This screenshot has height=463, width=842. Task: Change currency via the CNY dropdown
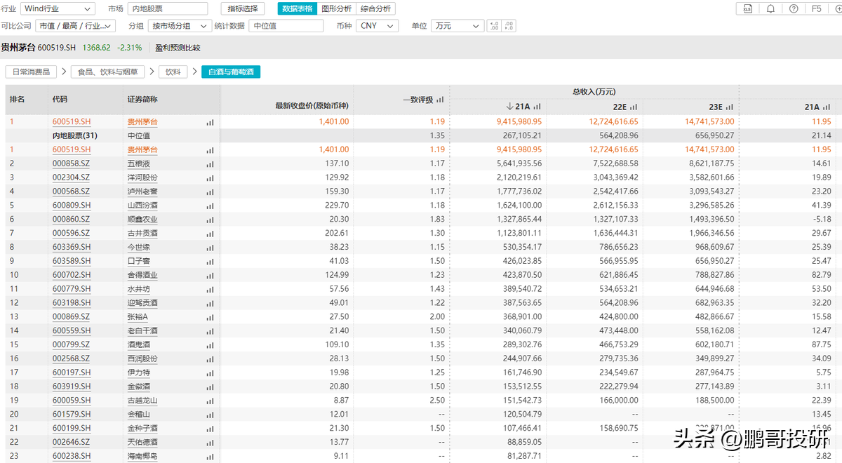[x=377, y=26]
